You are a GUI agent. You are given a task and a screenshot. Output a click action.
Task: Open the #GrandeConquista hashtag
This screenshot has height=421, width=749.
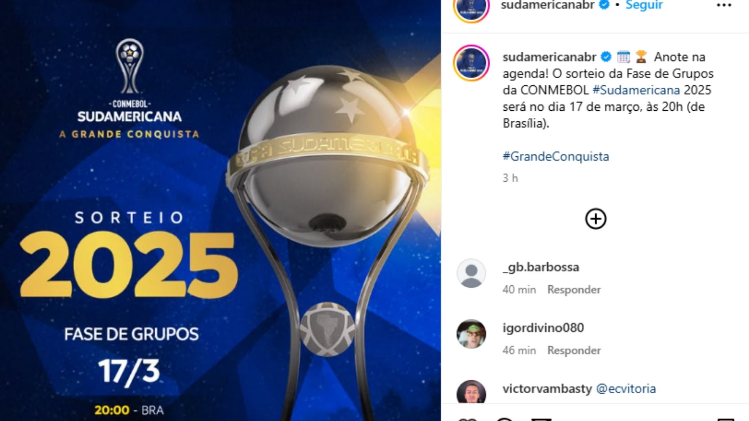[556, 156]
